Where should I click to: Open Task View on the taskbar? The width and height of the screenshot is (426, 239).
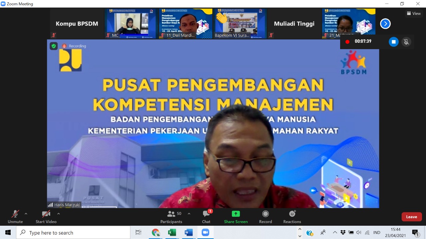[x=138, y=232]
